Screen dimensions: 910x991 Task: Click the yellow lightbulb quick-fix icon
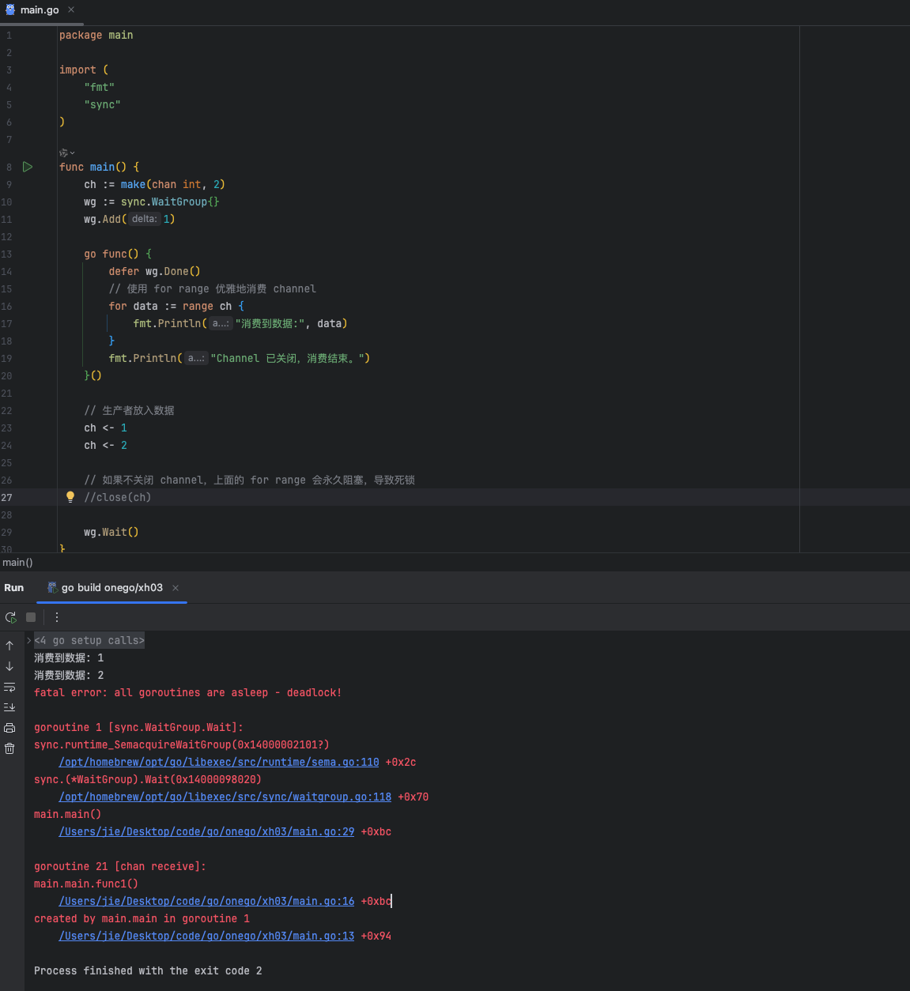click(70, 497)
